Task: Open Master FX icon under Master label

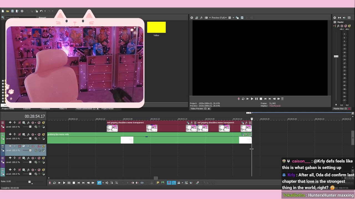Action: coord(338,26)
